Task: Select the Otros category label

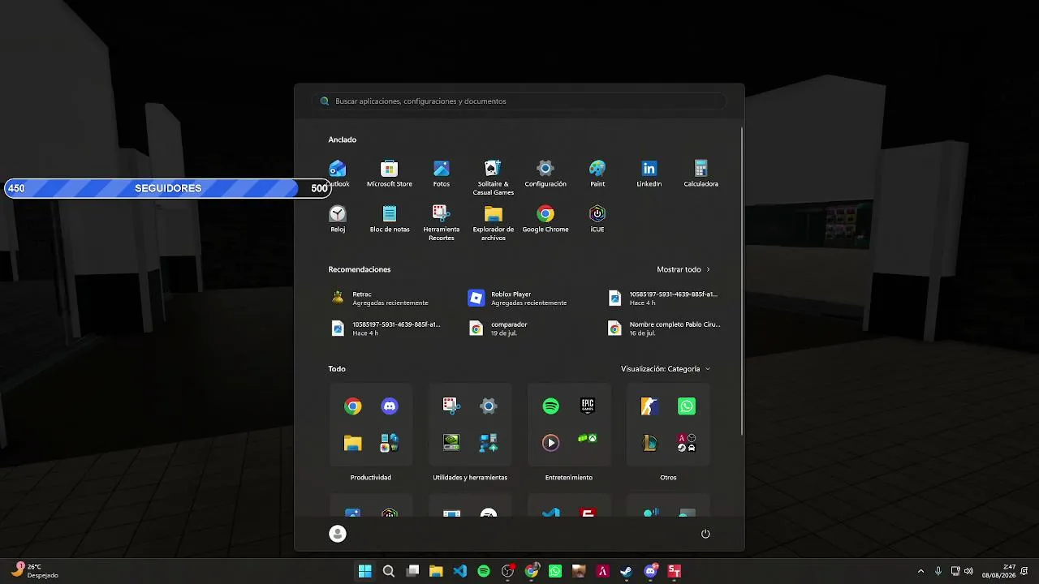Action: (668, 478)
